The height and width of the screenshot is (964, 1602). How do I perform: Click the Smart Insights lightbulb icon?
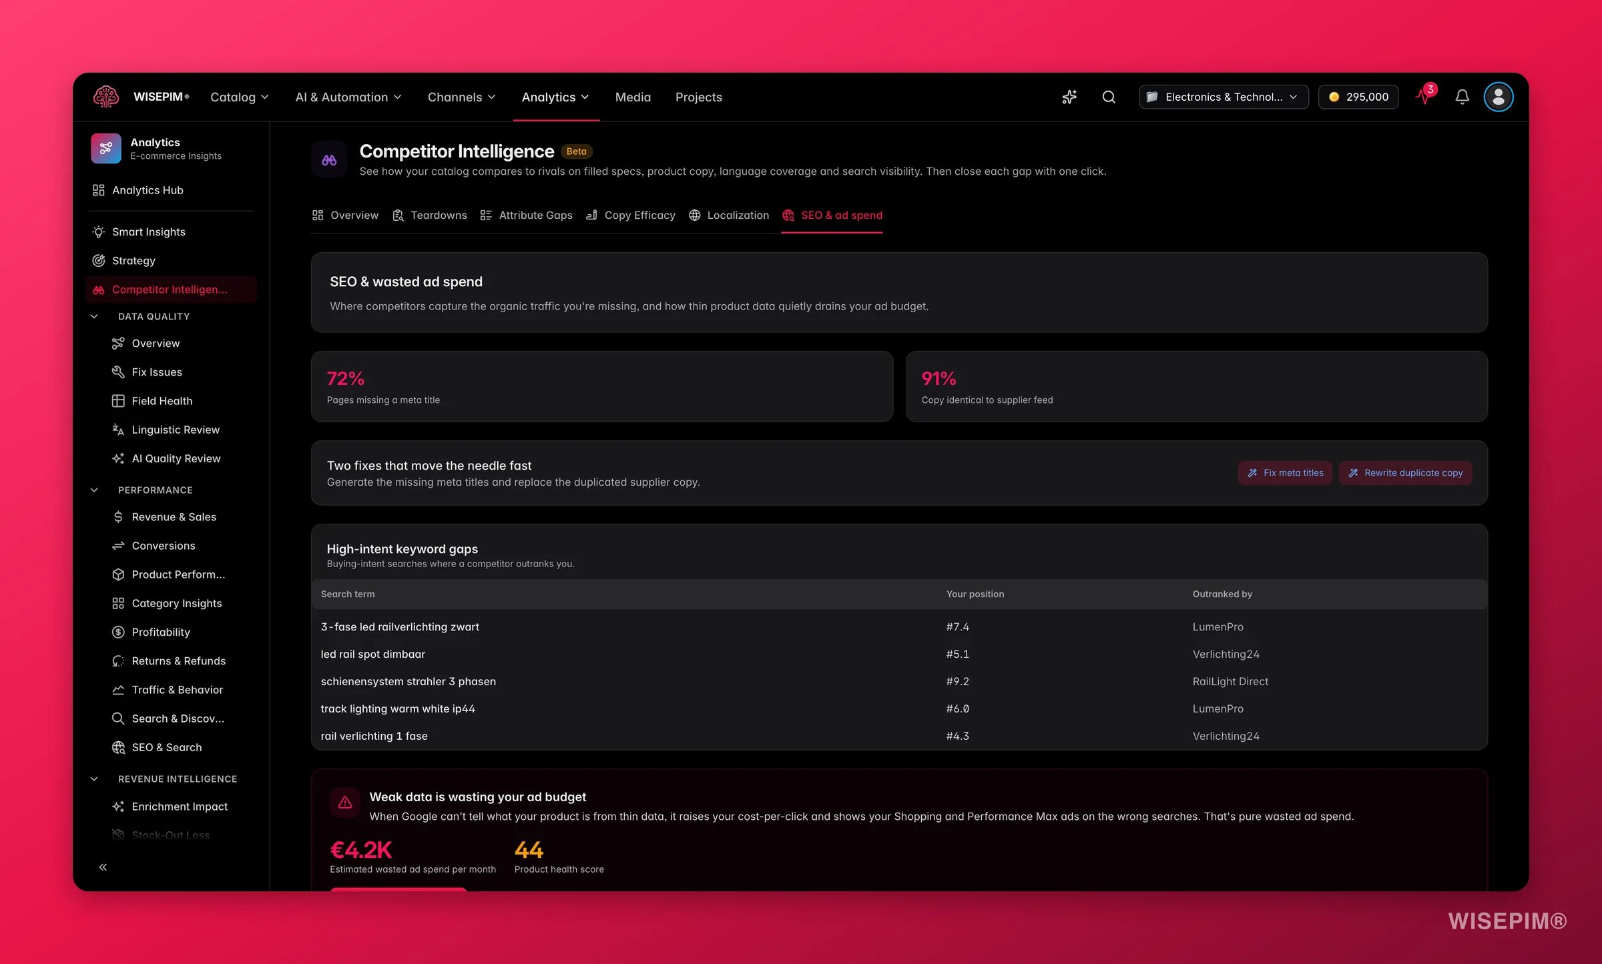[98, 231]
